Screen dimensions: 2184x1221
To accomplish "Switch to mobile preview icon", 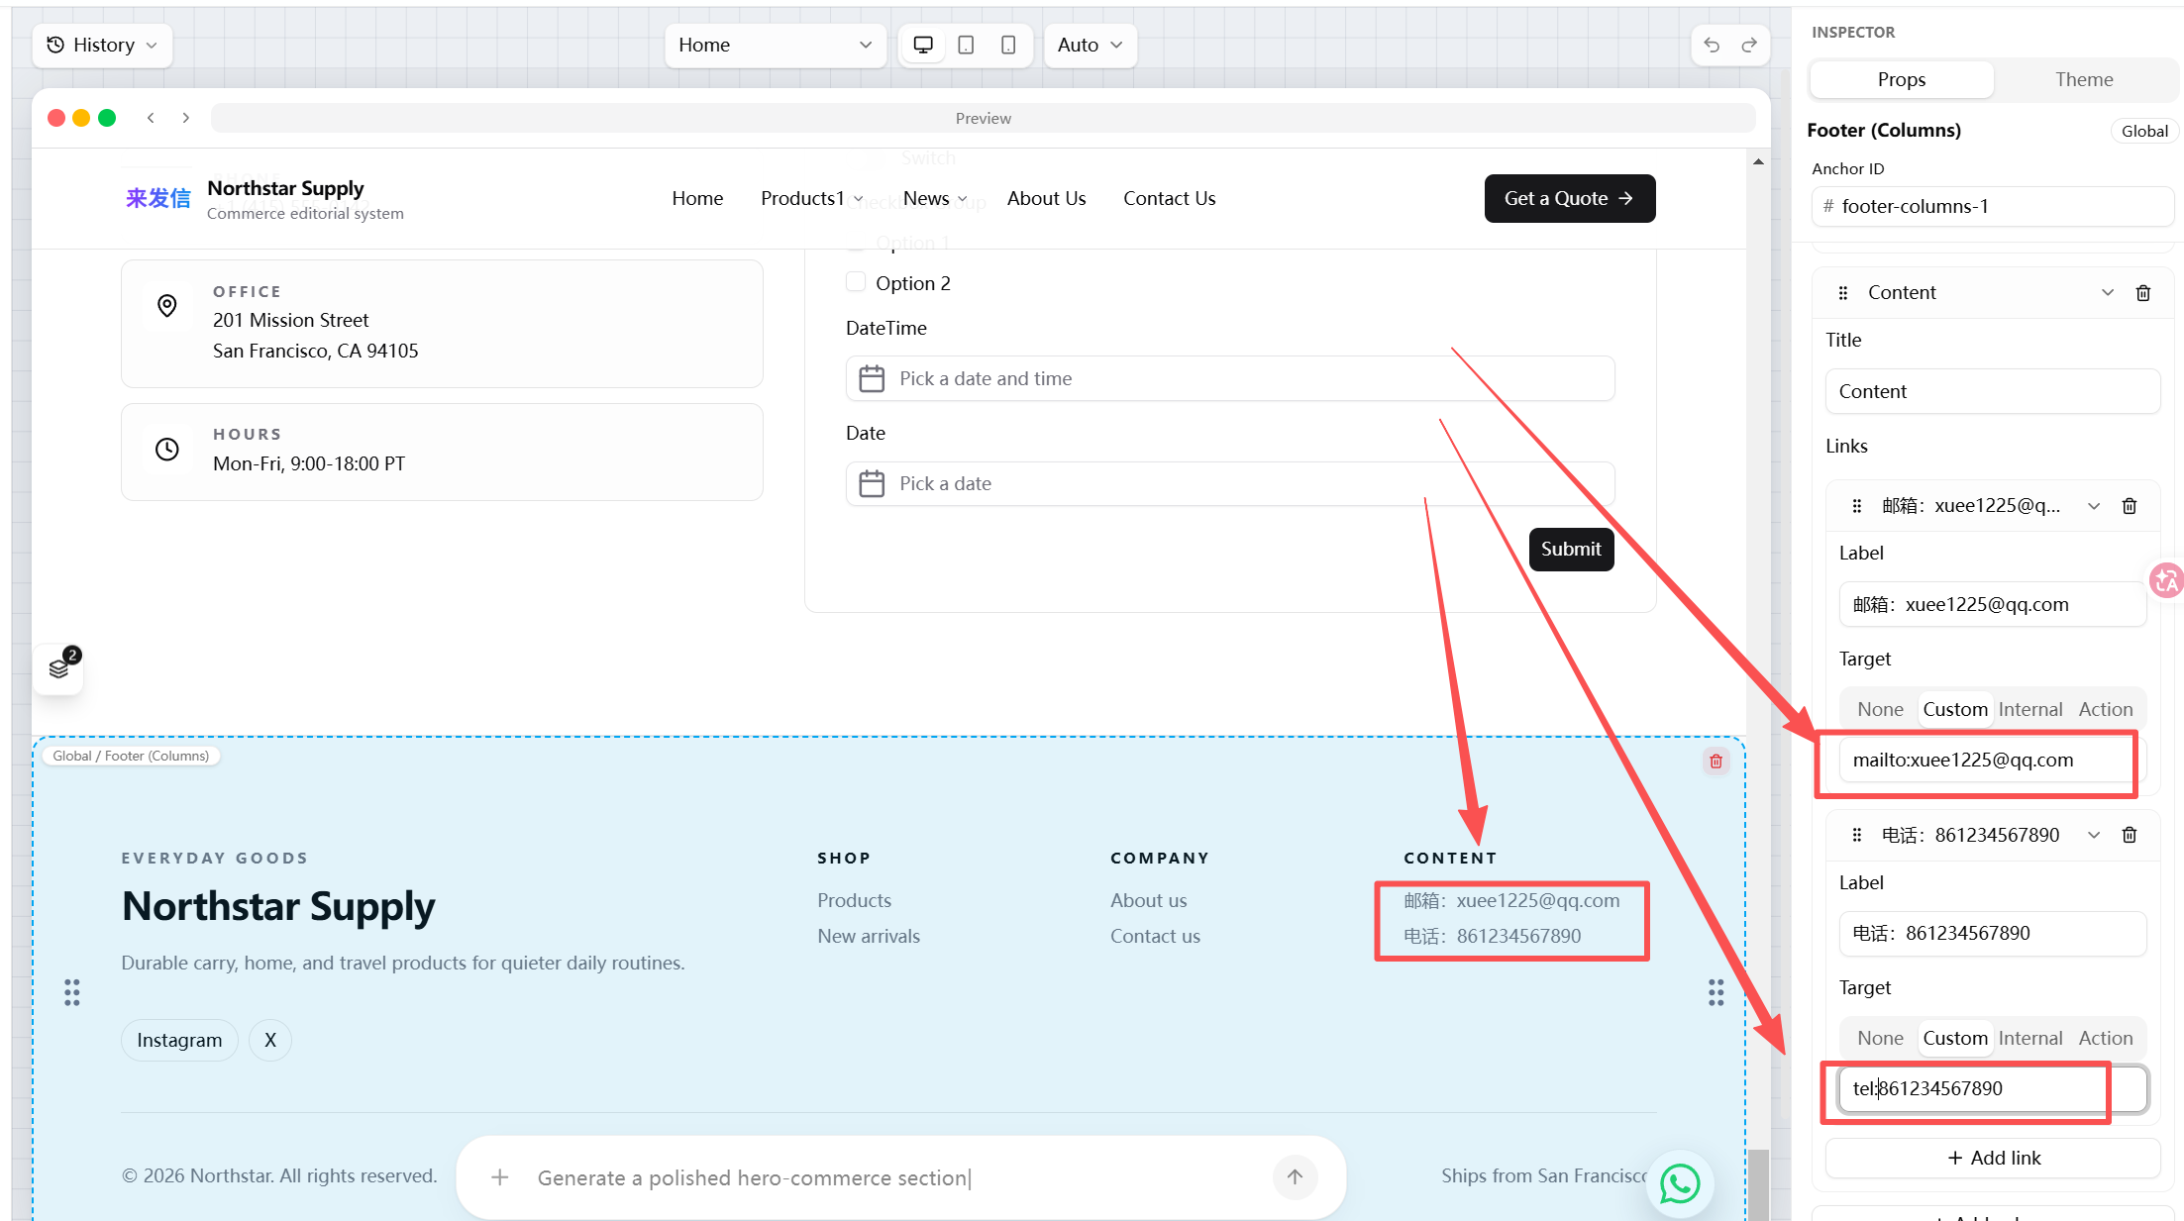I will coord(1008,45).
